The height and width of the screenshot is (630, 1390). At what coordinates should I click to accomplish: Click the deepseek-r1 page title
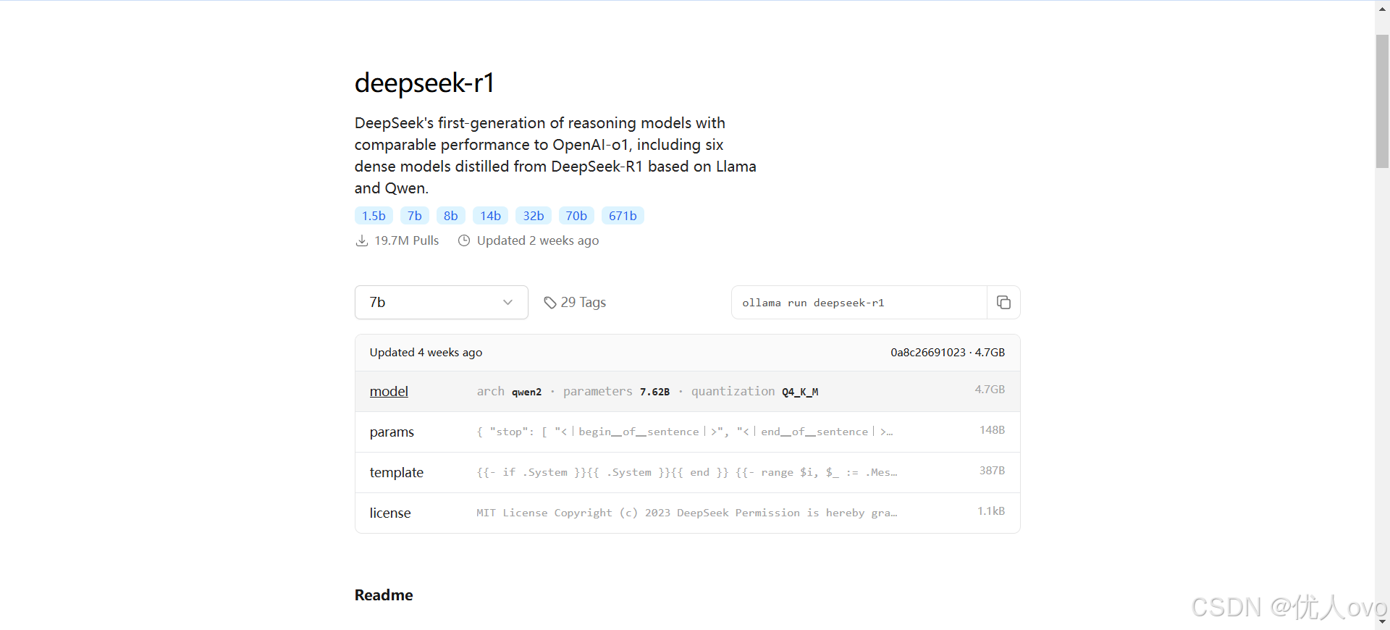(424, 83)
